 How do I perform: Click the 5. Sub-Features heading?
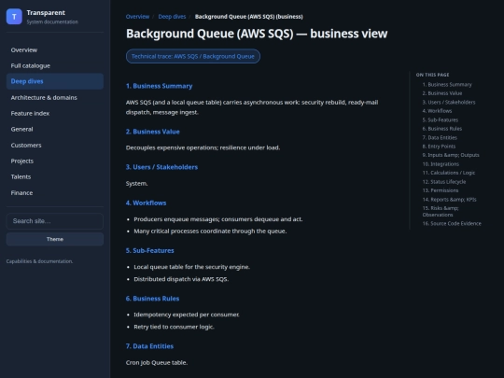[149, 250]
